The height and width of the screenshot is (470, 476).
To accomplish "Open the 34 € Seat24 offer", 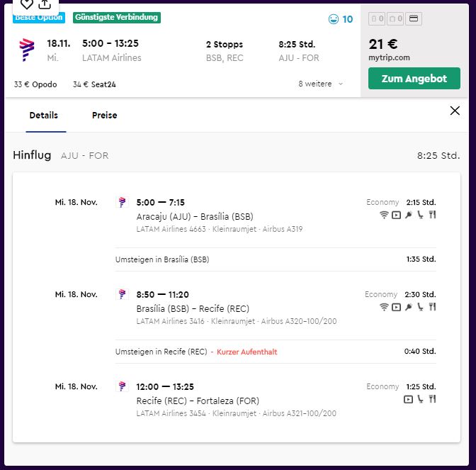I will pyautogui.click(x=94, y=84).
